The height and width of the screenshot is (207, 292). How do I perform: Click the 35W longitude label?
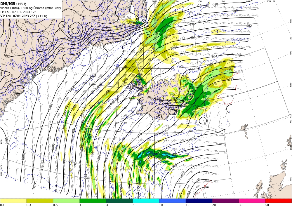click(x=86, y=1)
